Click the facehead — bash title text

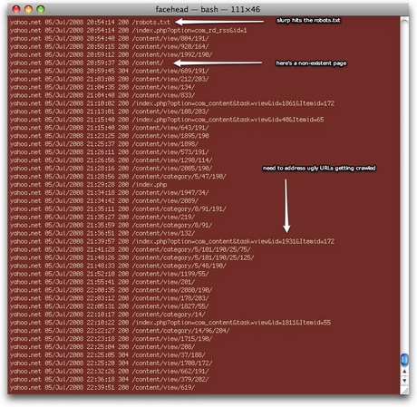click(x=208, y=9)
